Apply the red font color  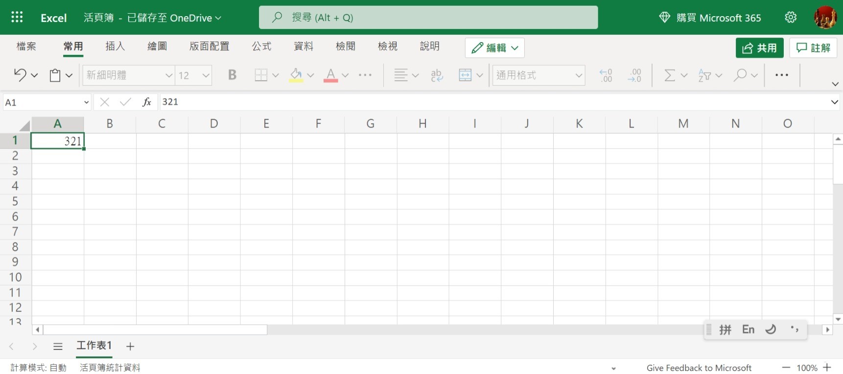tap(331, 75)
